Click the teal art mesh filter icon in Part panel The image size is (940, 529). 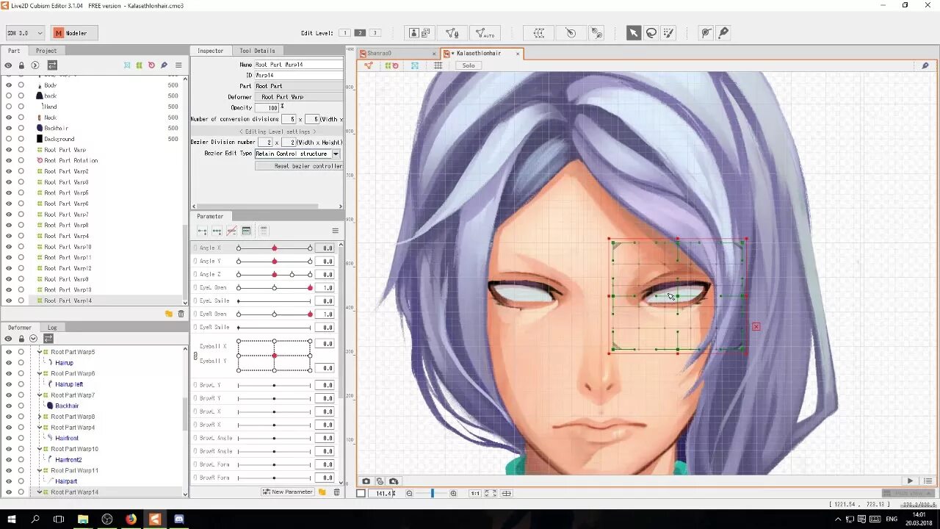[x=127, y=65]
